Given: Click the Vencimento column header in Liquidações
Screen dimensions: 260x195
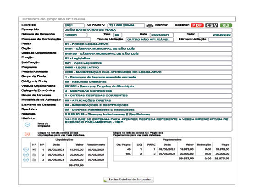Looking at the screenshot, I should point(96,145).
